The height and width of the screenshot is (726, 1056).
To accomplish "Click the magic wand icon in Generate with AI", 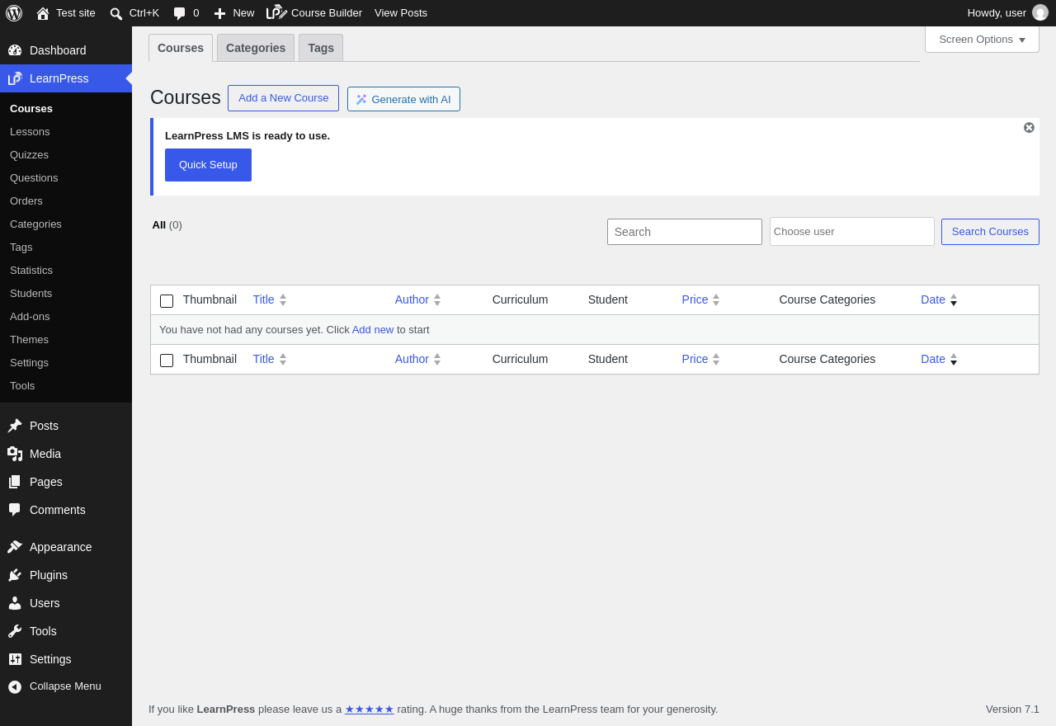I will 361,99.
